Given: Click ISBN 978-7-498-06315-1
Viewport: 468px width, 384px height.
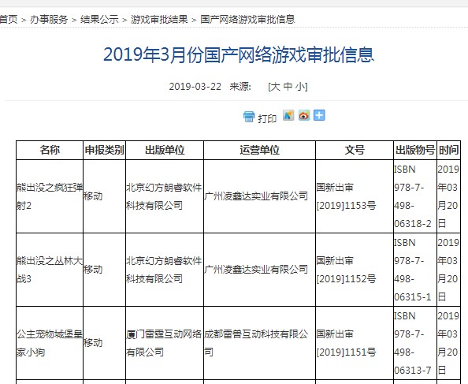Looking at the screenshot, I should point(413,270).
